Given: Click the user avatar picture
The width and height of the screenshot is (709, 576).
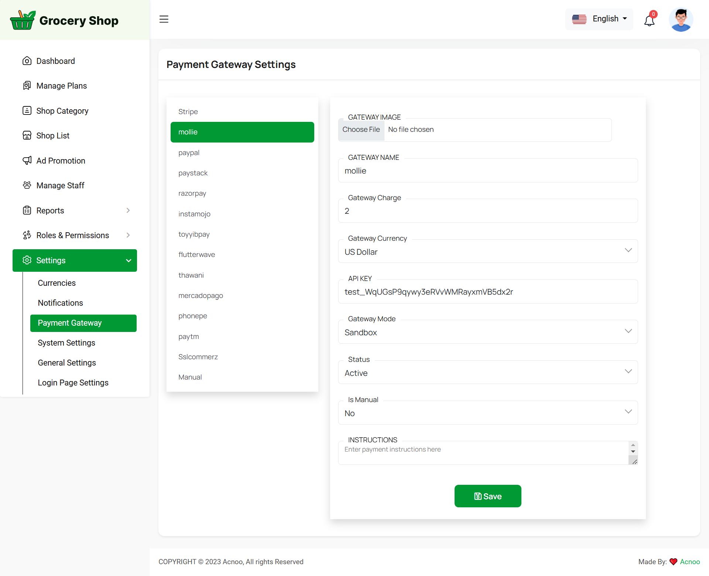Looking at the screenshot, I should click(x=681, y=20).
